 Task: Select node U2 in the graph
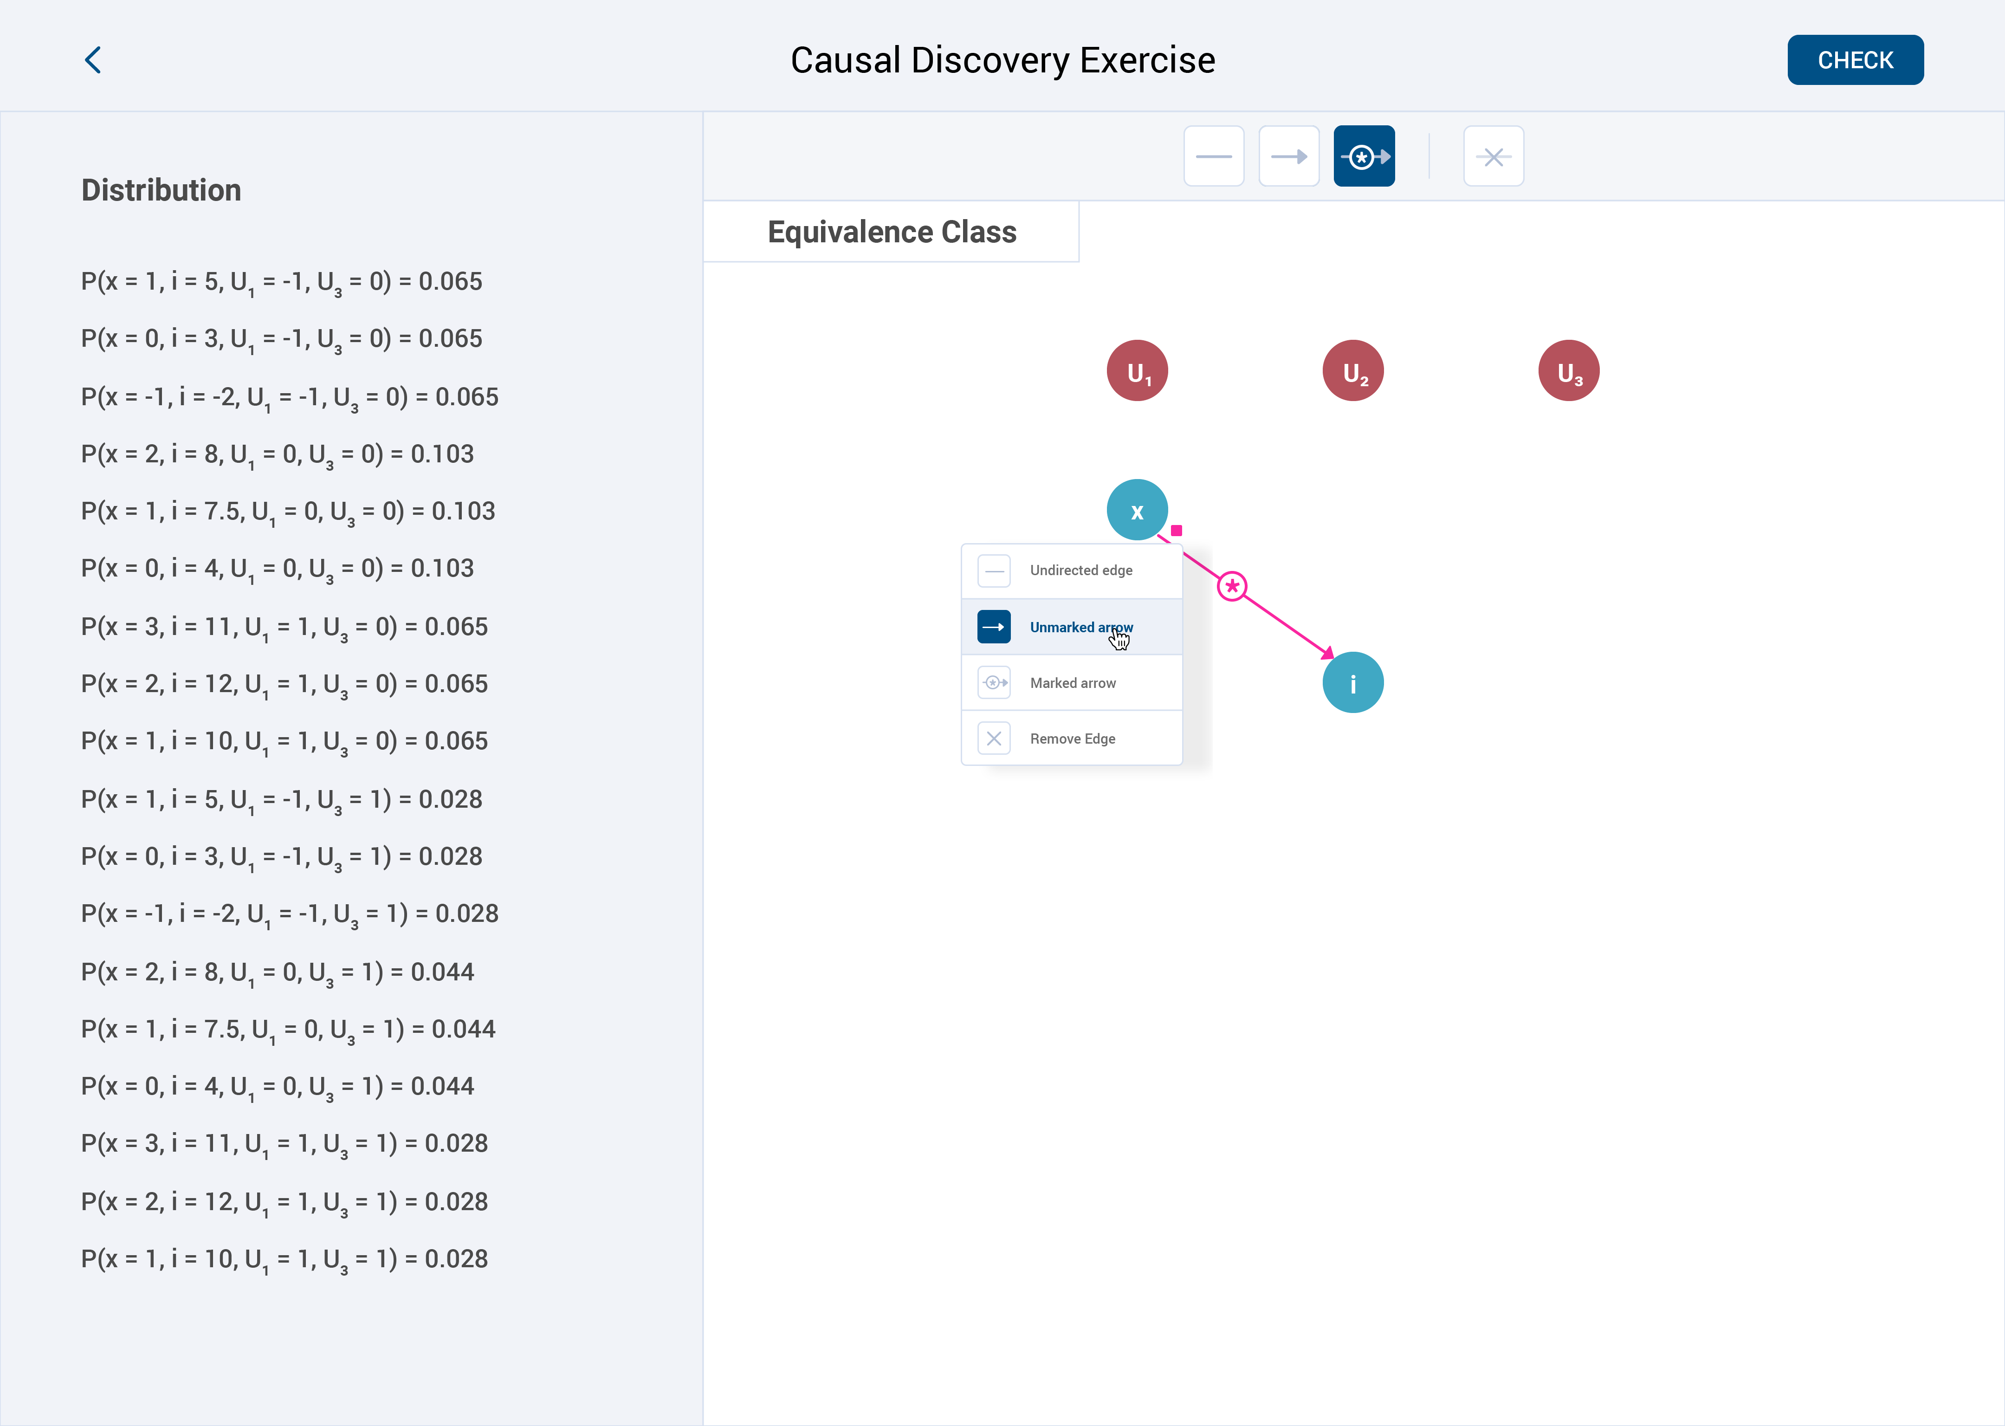(x=1353, y=370)
